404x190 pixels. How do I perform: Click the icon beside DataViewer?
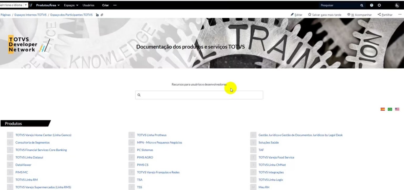pos(10,165)
